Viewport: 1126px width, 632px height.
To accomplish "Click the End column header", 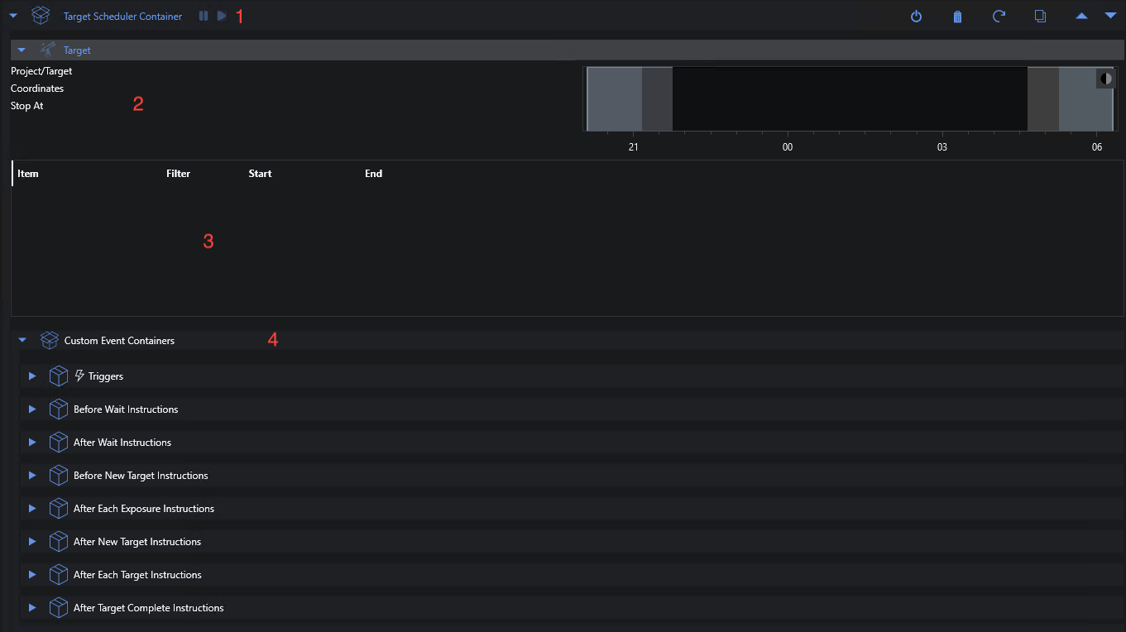I will click(374, 174).
